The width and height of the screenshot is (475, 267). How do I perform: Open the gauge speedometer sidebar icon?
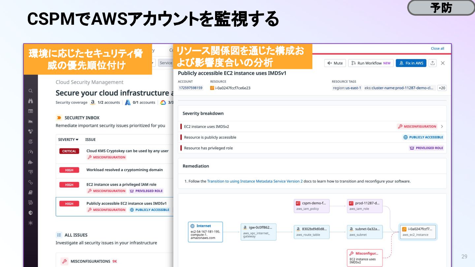pos(30,152)
